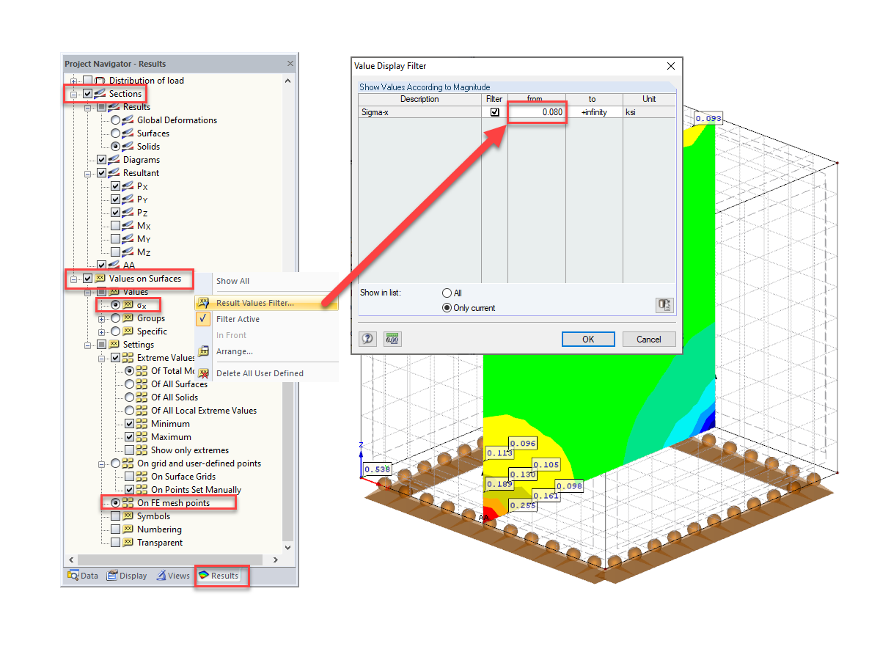Viewport: 880px width, 660px height.
Task: Cancel the Value Display Filter dialog
Action: point(649,340)
